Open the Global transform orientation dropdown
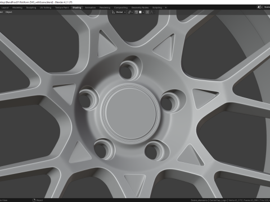270x202 pixels. tap(119, 12)
